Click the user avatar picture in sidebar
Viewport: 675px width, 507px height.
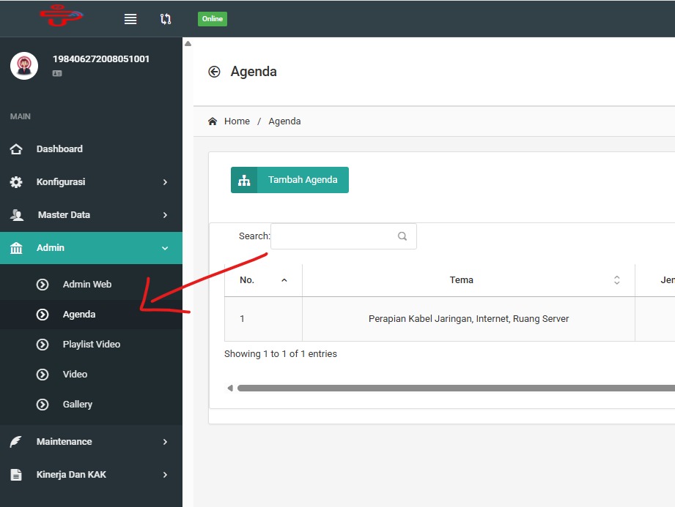coord(24,66)
